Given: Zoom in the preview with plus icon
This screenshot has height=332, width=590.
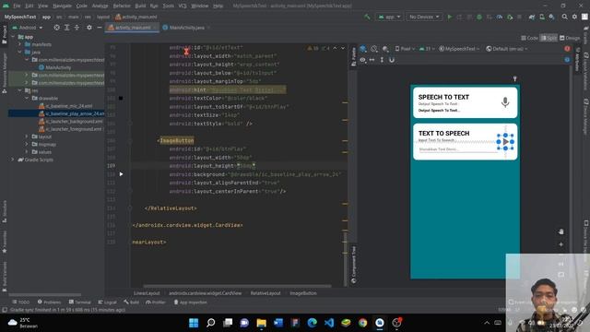Looking at the screenshot, I should tap(561, 244).
